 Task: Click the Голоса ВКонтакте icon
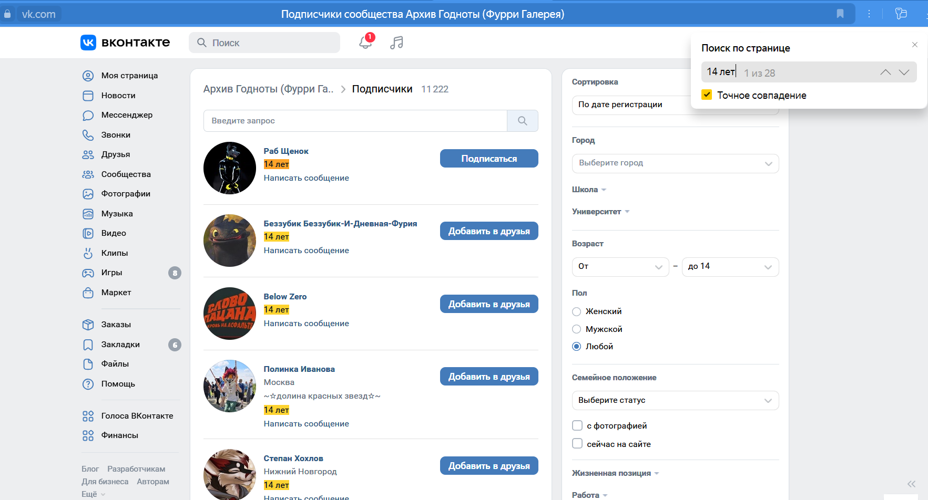point(88,416)
